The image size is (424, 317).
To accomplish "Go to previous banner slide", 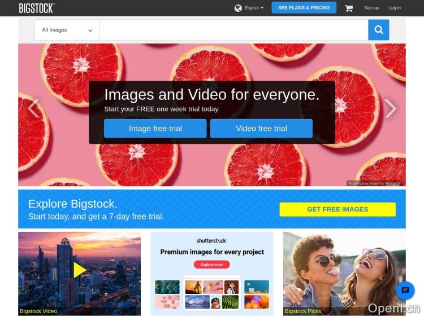I will click(33, 108).
